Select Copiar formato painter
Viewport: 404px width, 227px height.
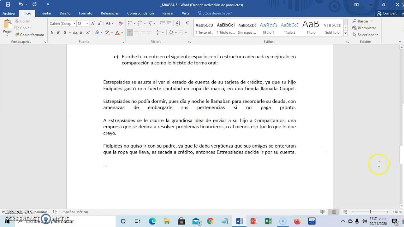coord(29,35)
